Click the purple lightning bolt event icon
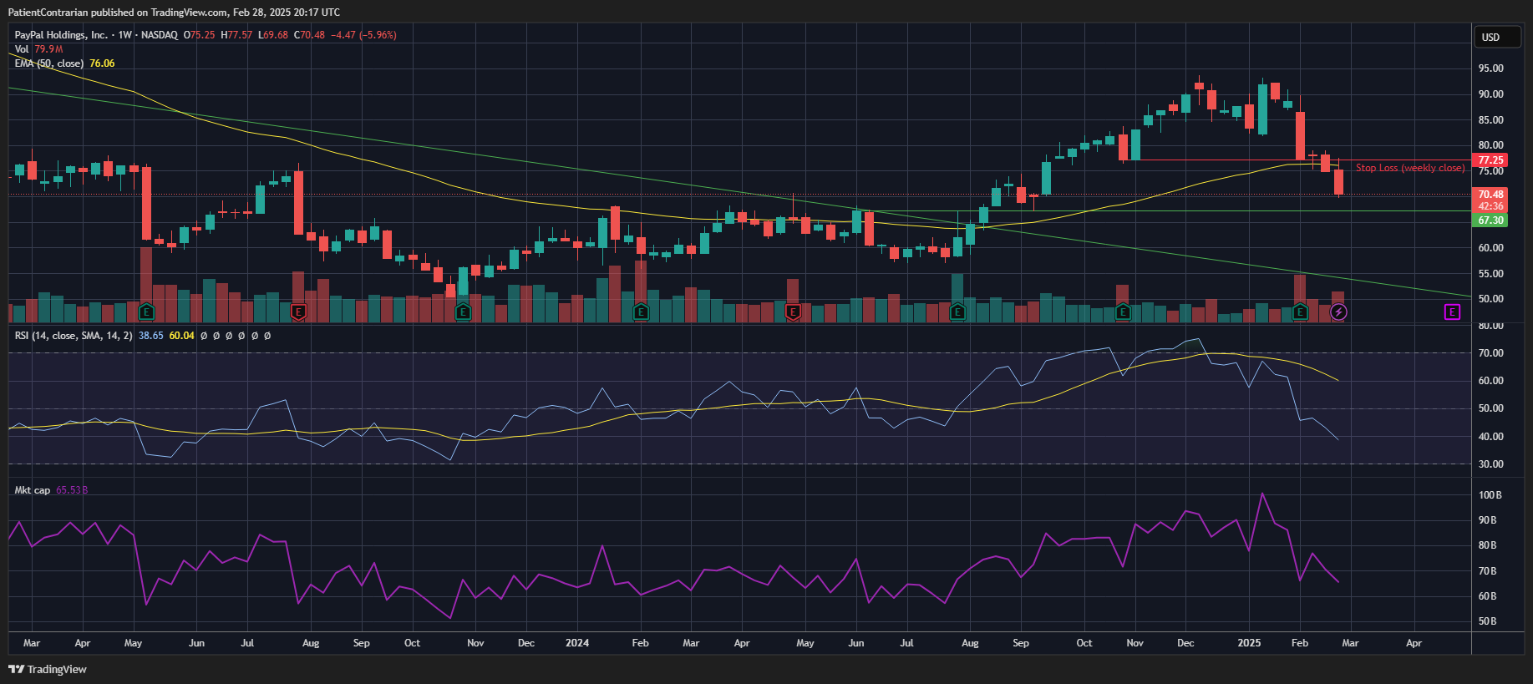Screen dimensions: 1533x684 click(x=1338, y=312)
